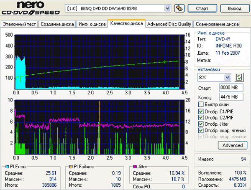251x190 pixels.
Task: Click the PI Failures and Jitter lower graph
Action: pos(100,127)
